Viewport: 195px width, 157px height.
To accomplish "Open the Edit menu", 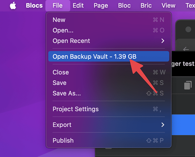I will [78, 5].
